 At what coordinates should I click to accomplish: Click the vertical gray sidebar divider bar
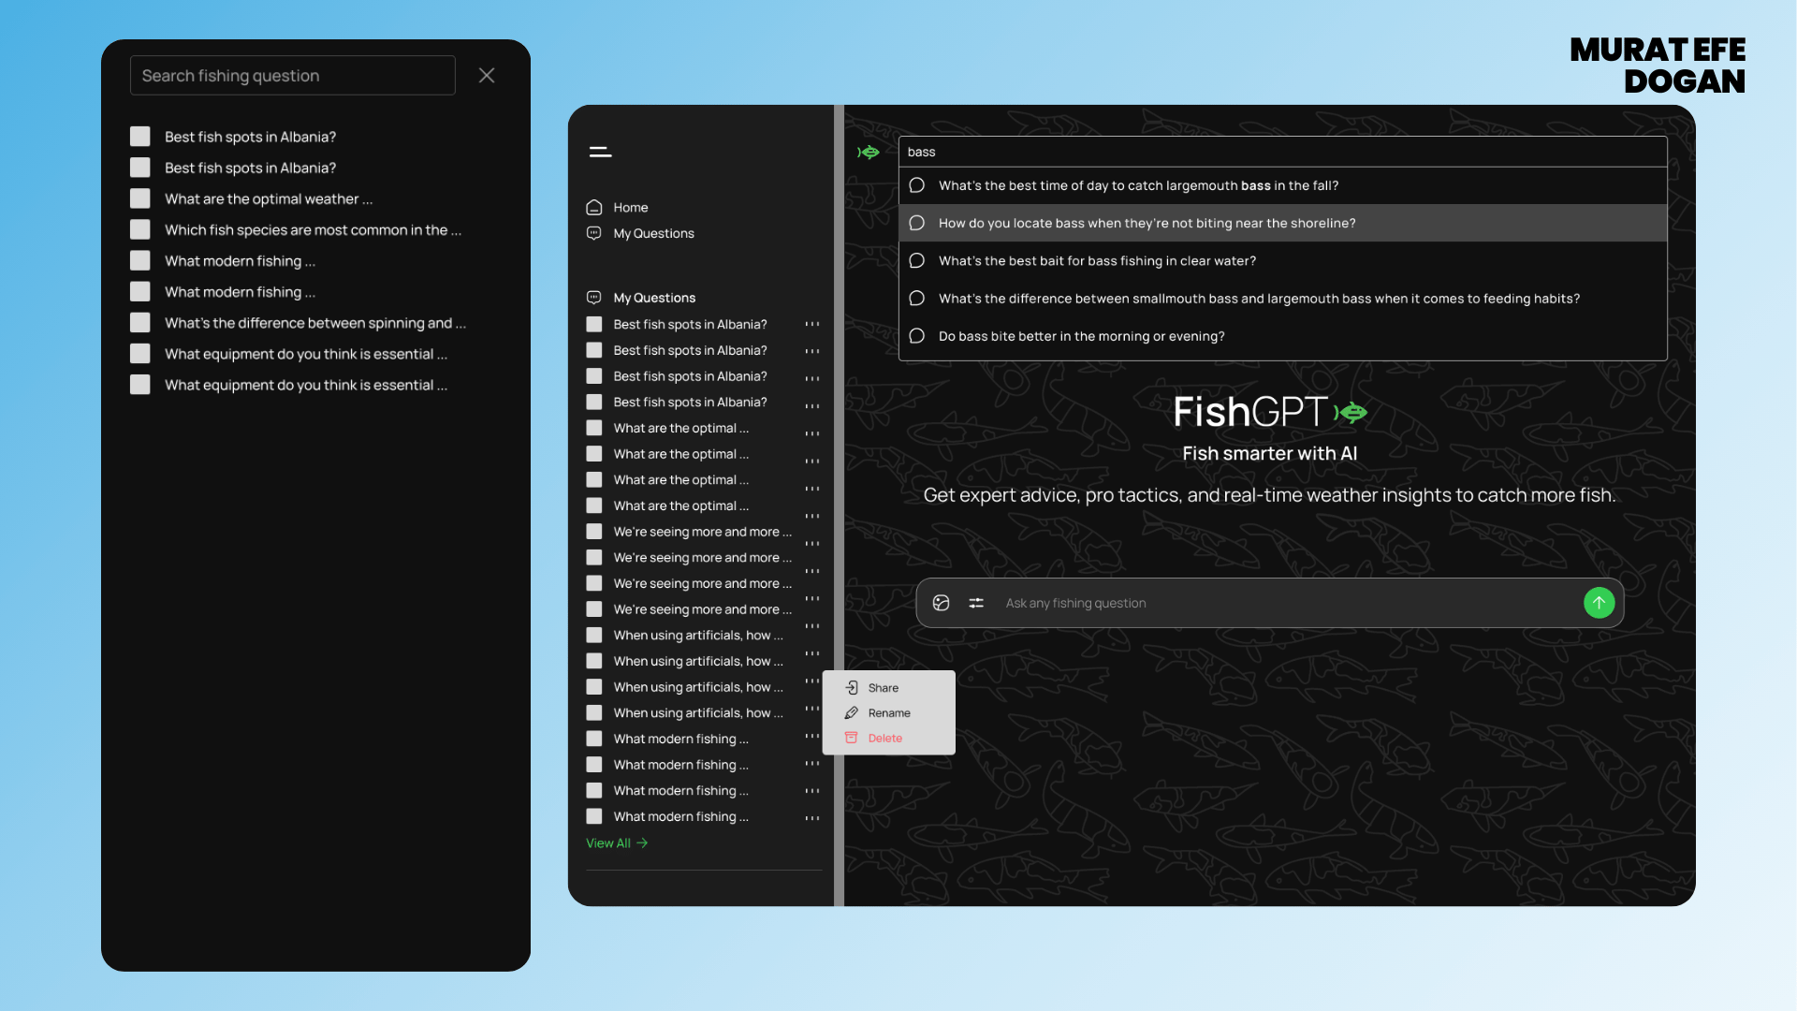coord(839,505)
